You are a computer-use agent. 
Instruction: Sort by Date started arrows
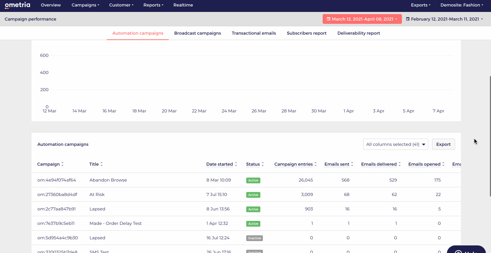click(x=236, y=164)
